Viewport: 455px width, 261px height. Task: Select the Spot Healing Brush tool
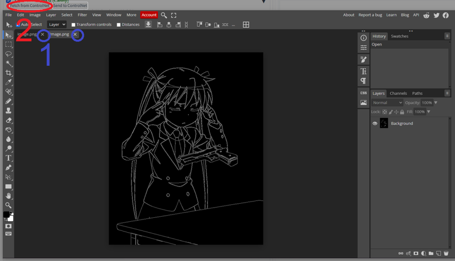(x=9, y=92)
